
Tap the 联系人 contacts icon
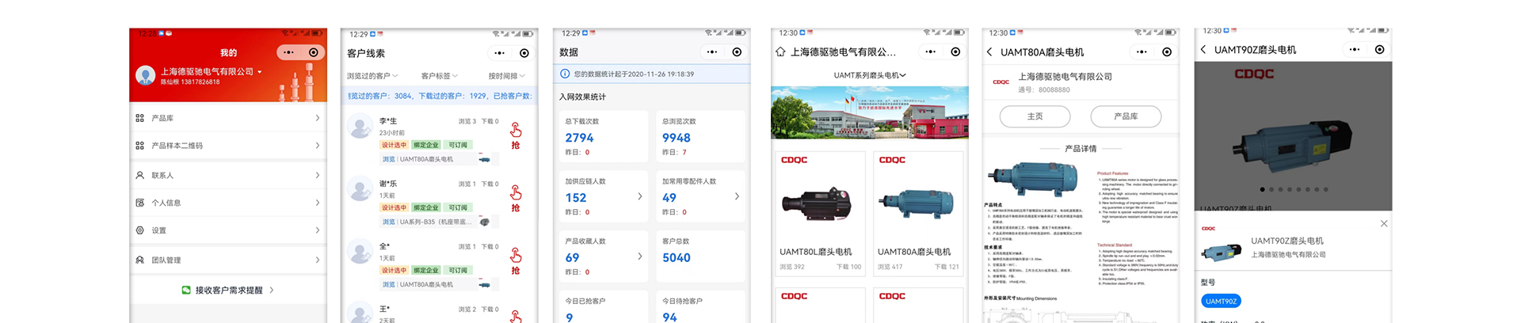pyautogui.click(x=140, y=175)
